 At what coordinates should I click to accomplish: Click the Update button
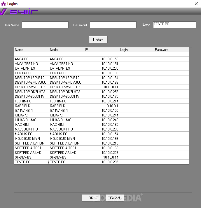[98, 40]
